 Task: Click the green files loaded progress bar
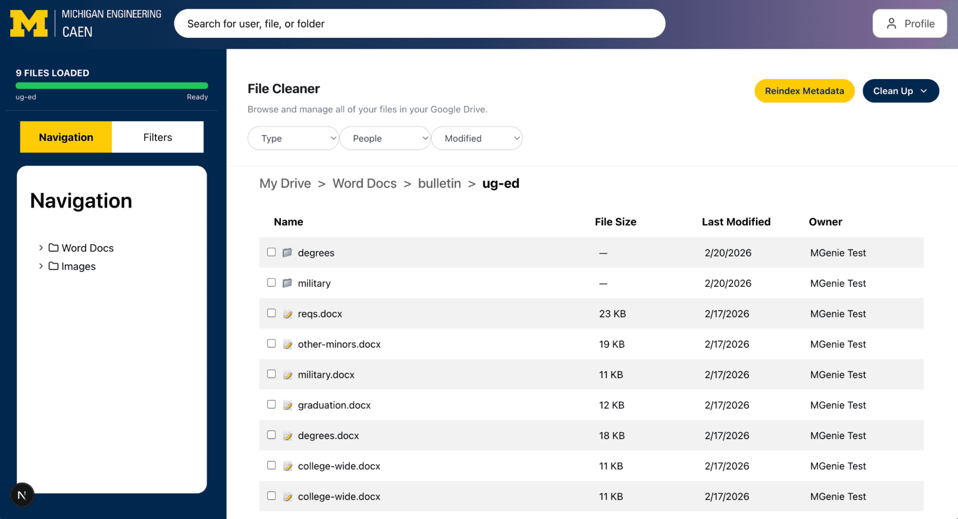pyautogui.click(x=112, y=86)
